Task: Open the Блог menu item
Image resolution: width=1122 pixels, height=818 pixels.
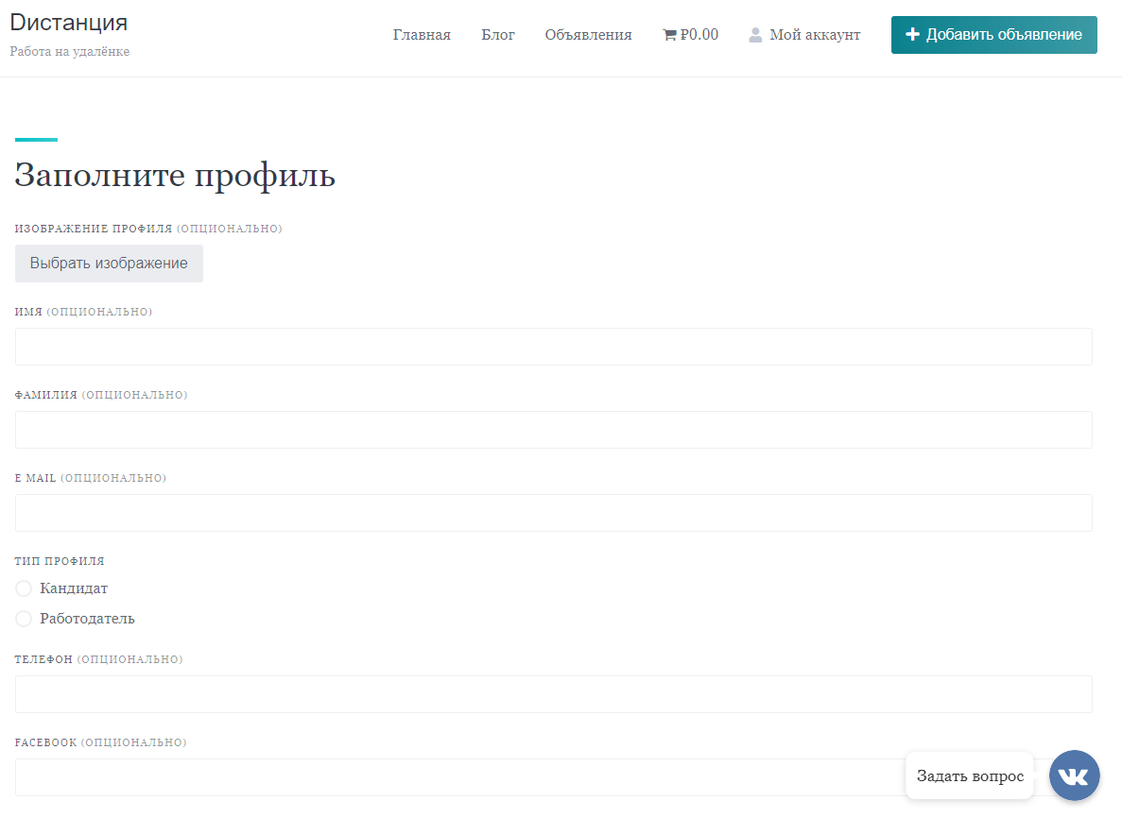Action: click(x=498, y=34)
